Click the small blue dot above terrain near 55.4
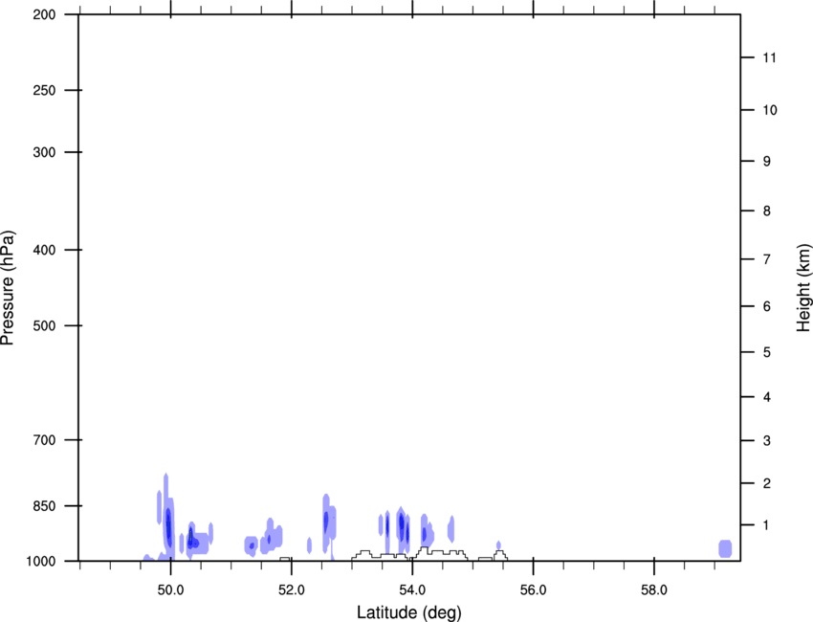813x622 pixels. (498, 545)
